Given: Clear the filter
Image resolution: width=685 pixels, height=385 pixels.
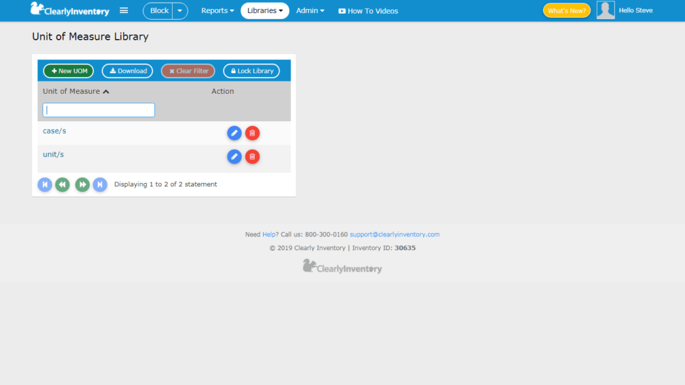Looking at the screenshot, I should pos(188,71).
